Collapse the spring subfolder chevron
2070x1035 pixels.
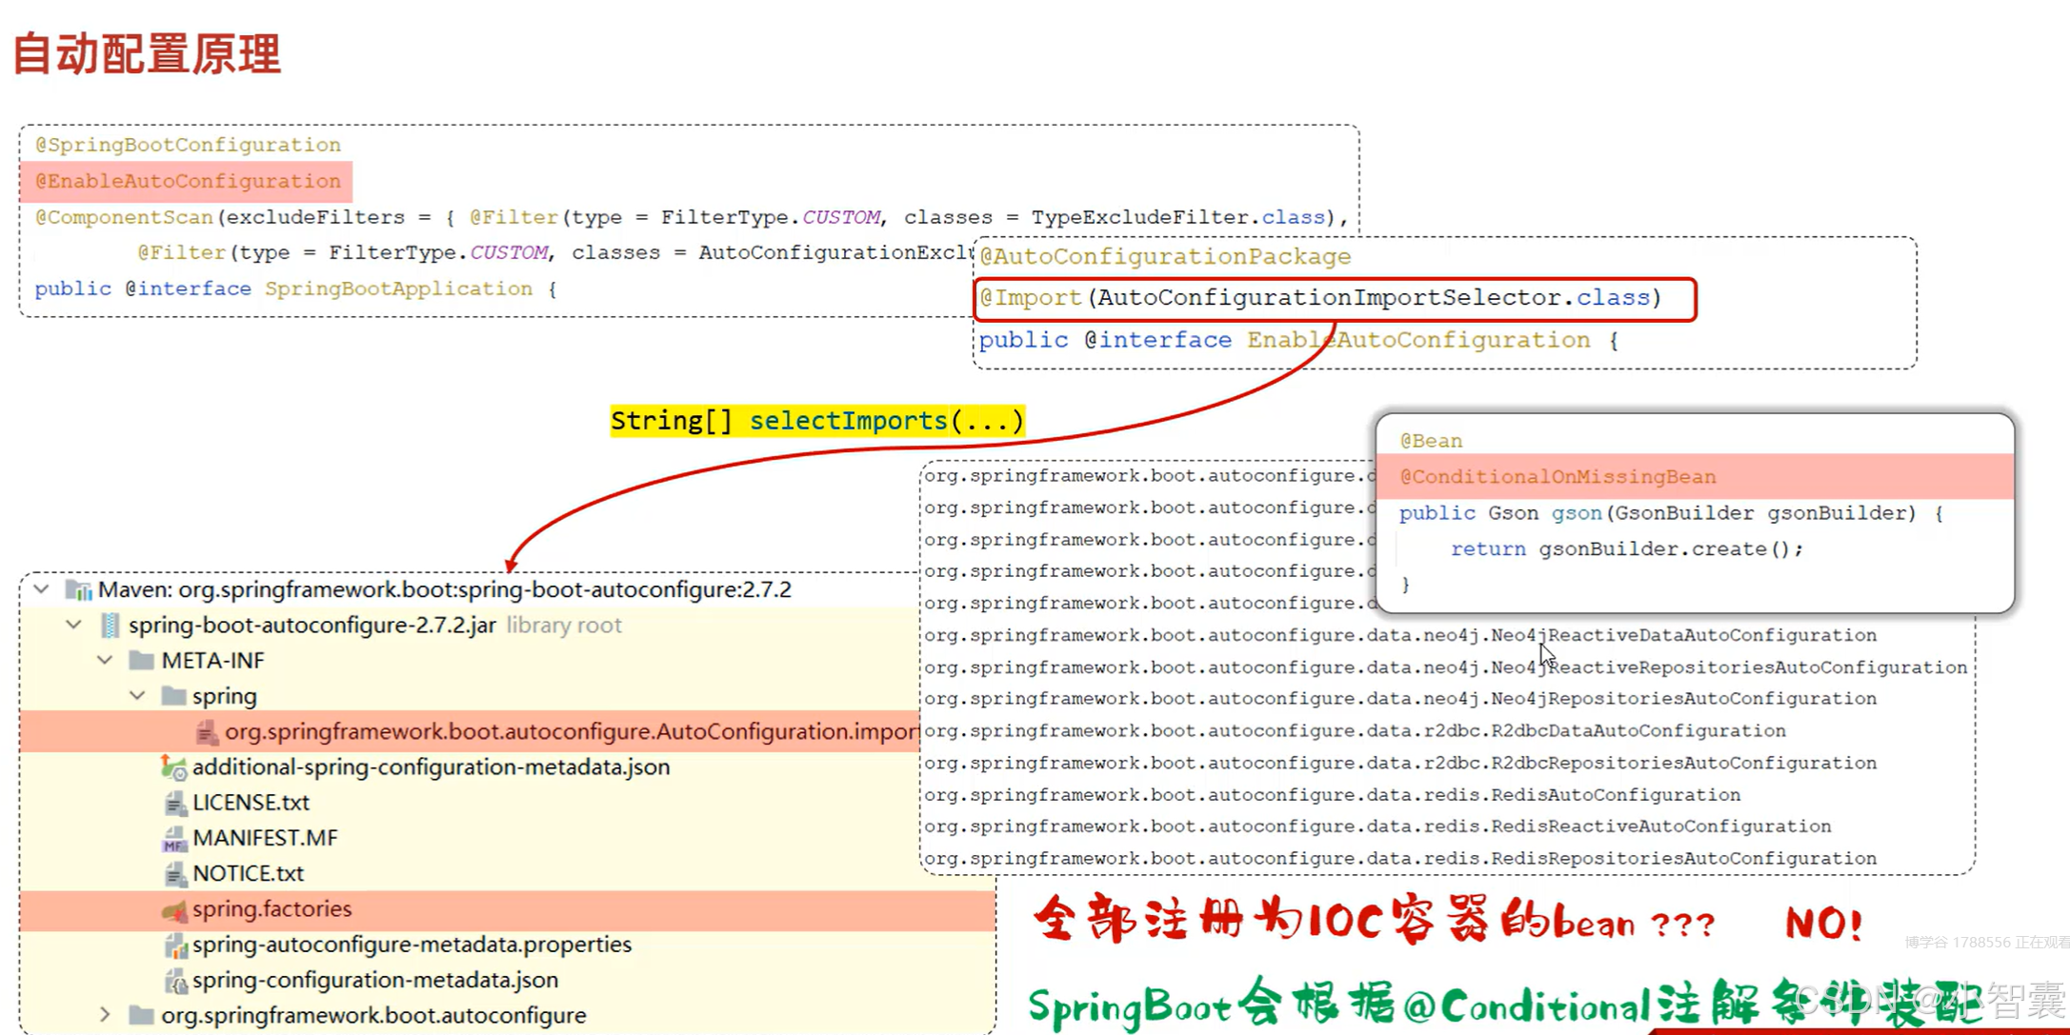pyautogui.click(x=137, y=695)
